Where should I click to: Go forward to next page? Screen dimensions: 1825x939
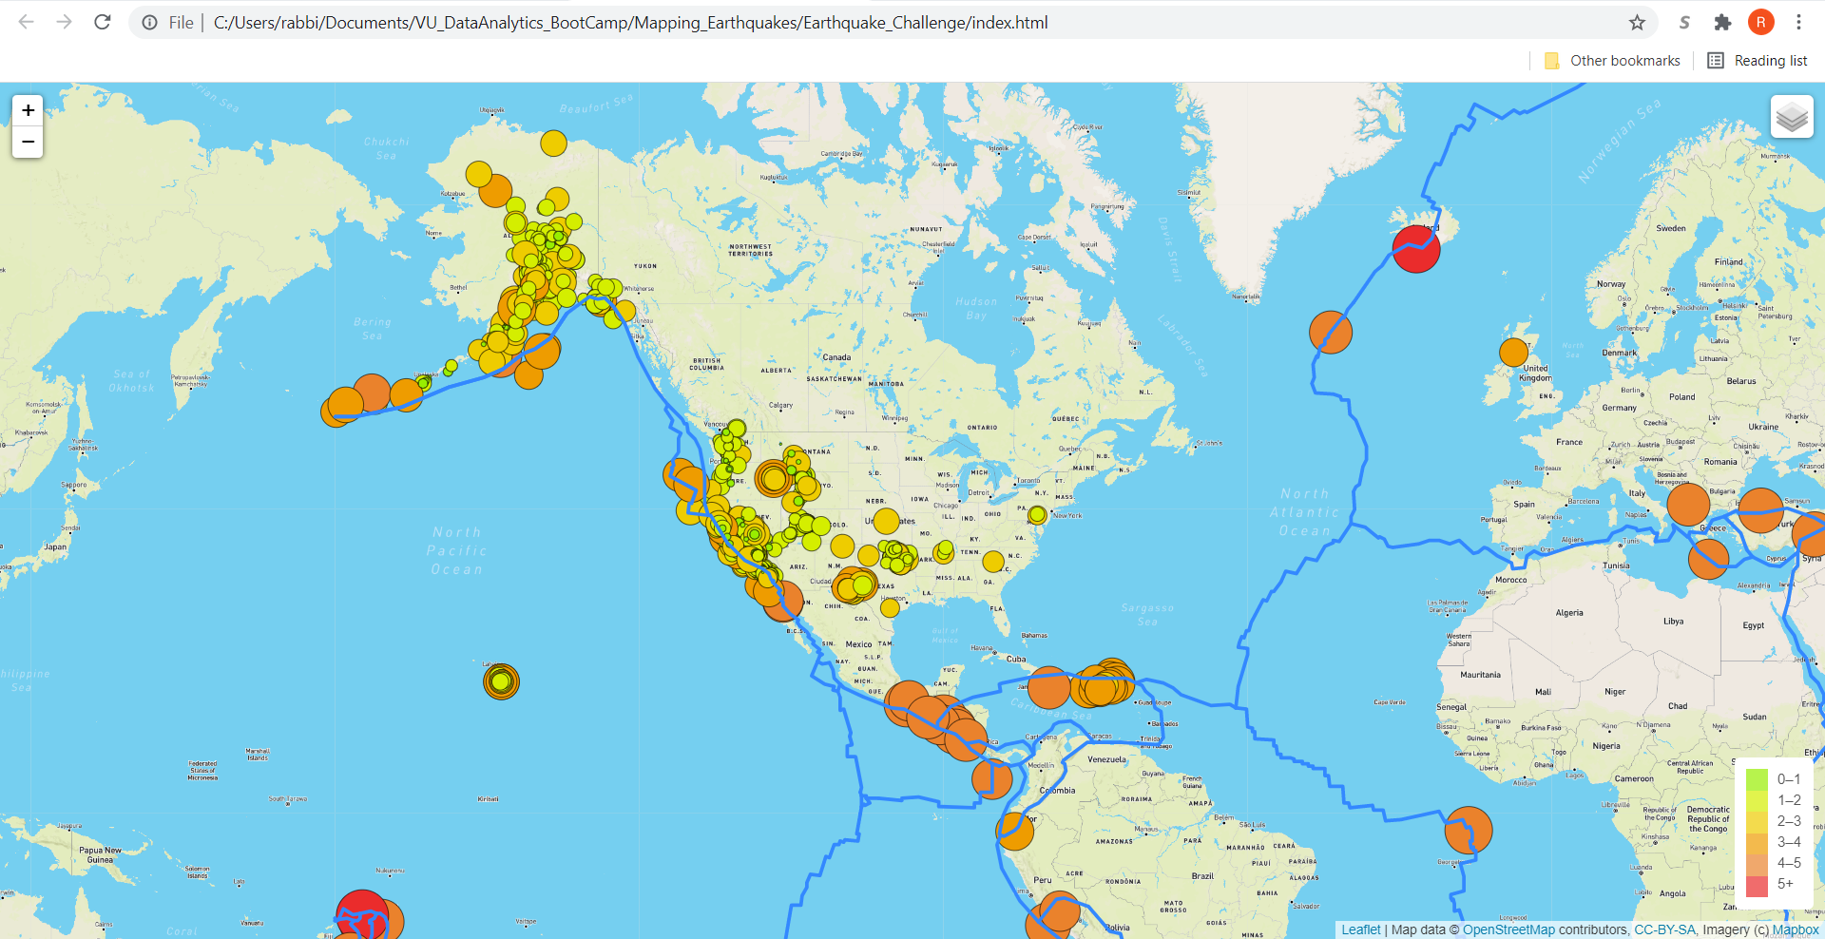64,22
